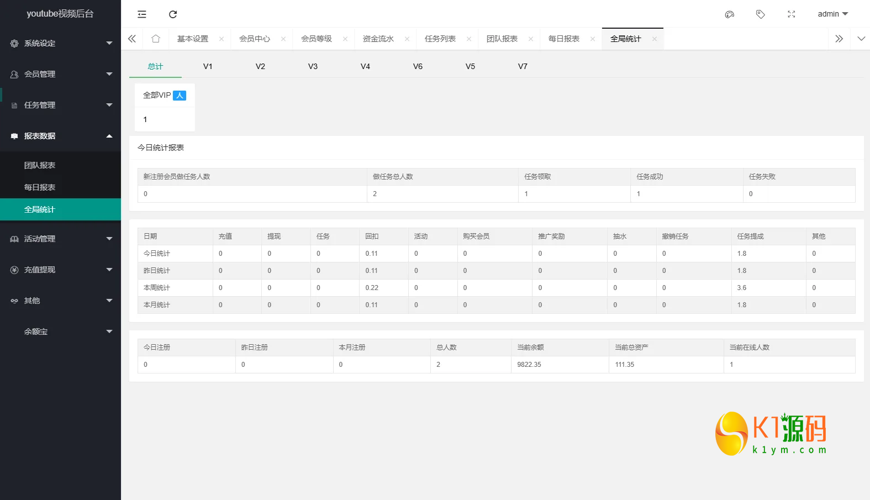This screenshot has height=500, width=870.
Task: Click the 111.35 当前总资产 value
Action: [x=625, y=365]
